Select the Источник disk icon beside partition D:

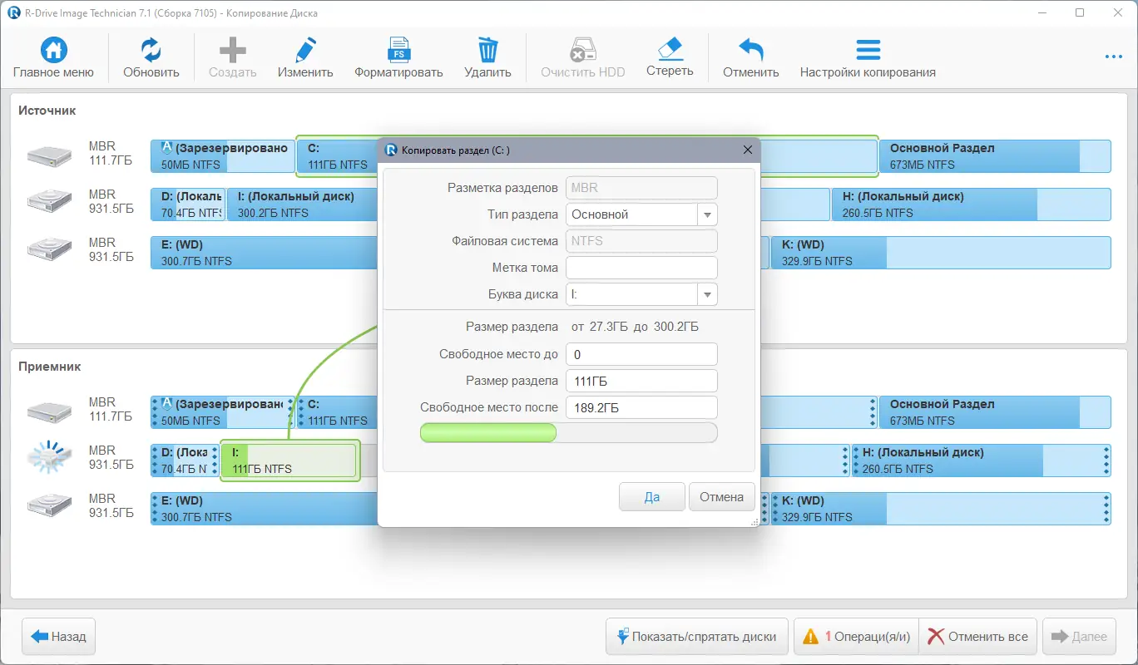50,202
